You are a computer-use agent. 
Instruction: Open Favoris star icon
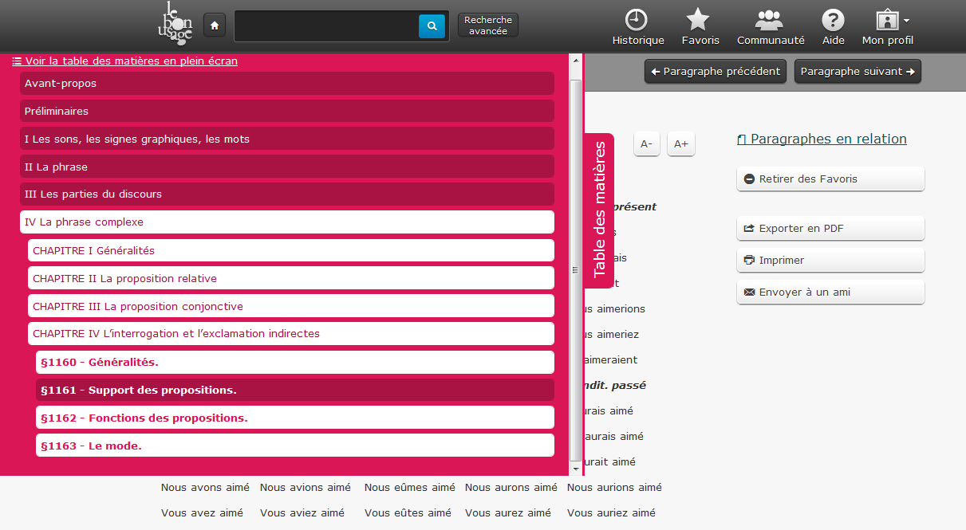coord(700,21)
